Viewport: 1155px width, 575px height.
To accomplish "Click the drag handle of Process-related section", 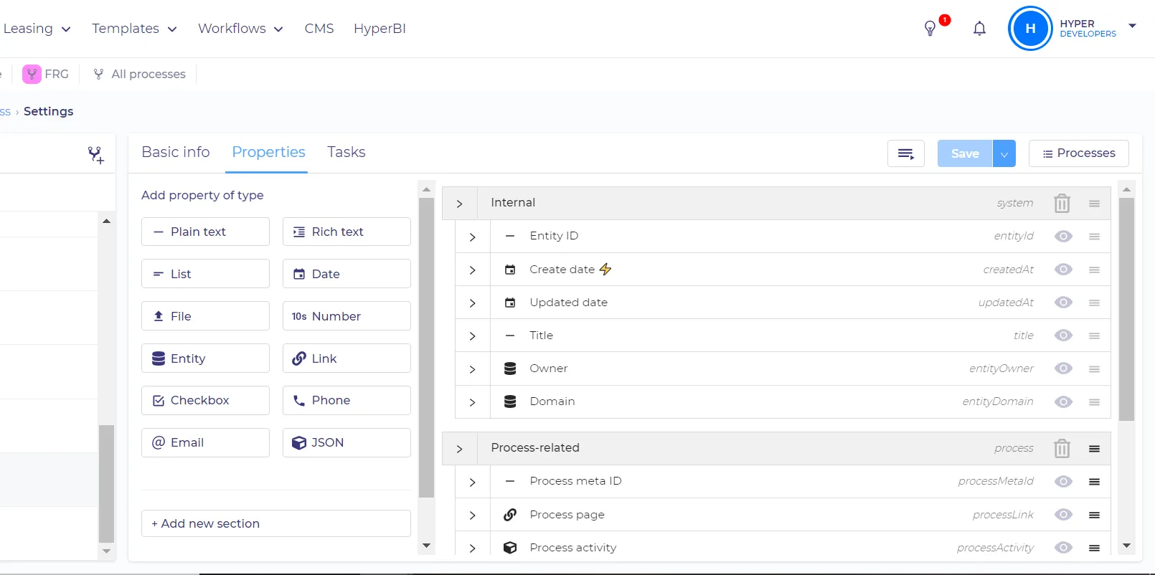I will (1094, 449).
